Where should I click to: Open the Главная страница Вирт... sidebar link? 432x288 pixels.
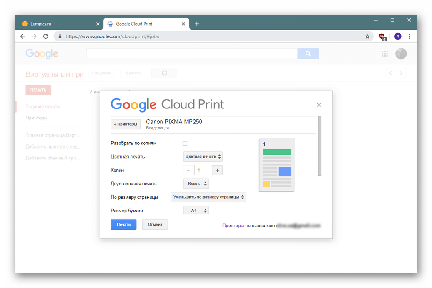tap(53, 135)
